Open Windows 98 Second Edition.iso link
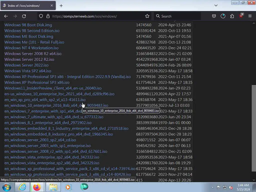This screenshot has width=256, height=192. click(32, 31)
